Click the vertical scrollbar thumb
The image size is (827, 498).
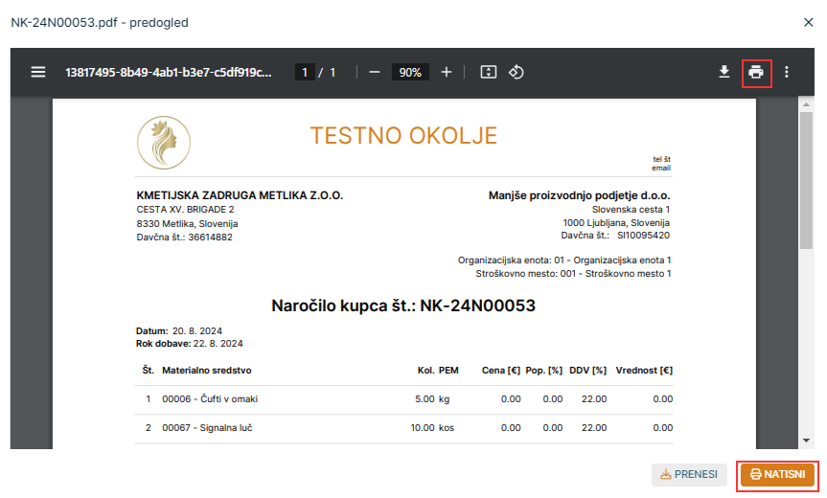pos(807,182)
